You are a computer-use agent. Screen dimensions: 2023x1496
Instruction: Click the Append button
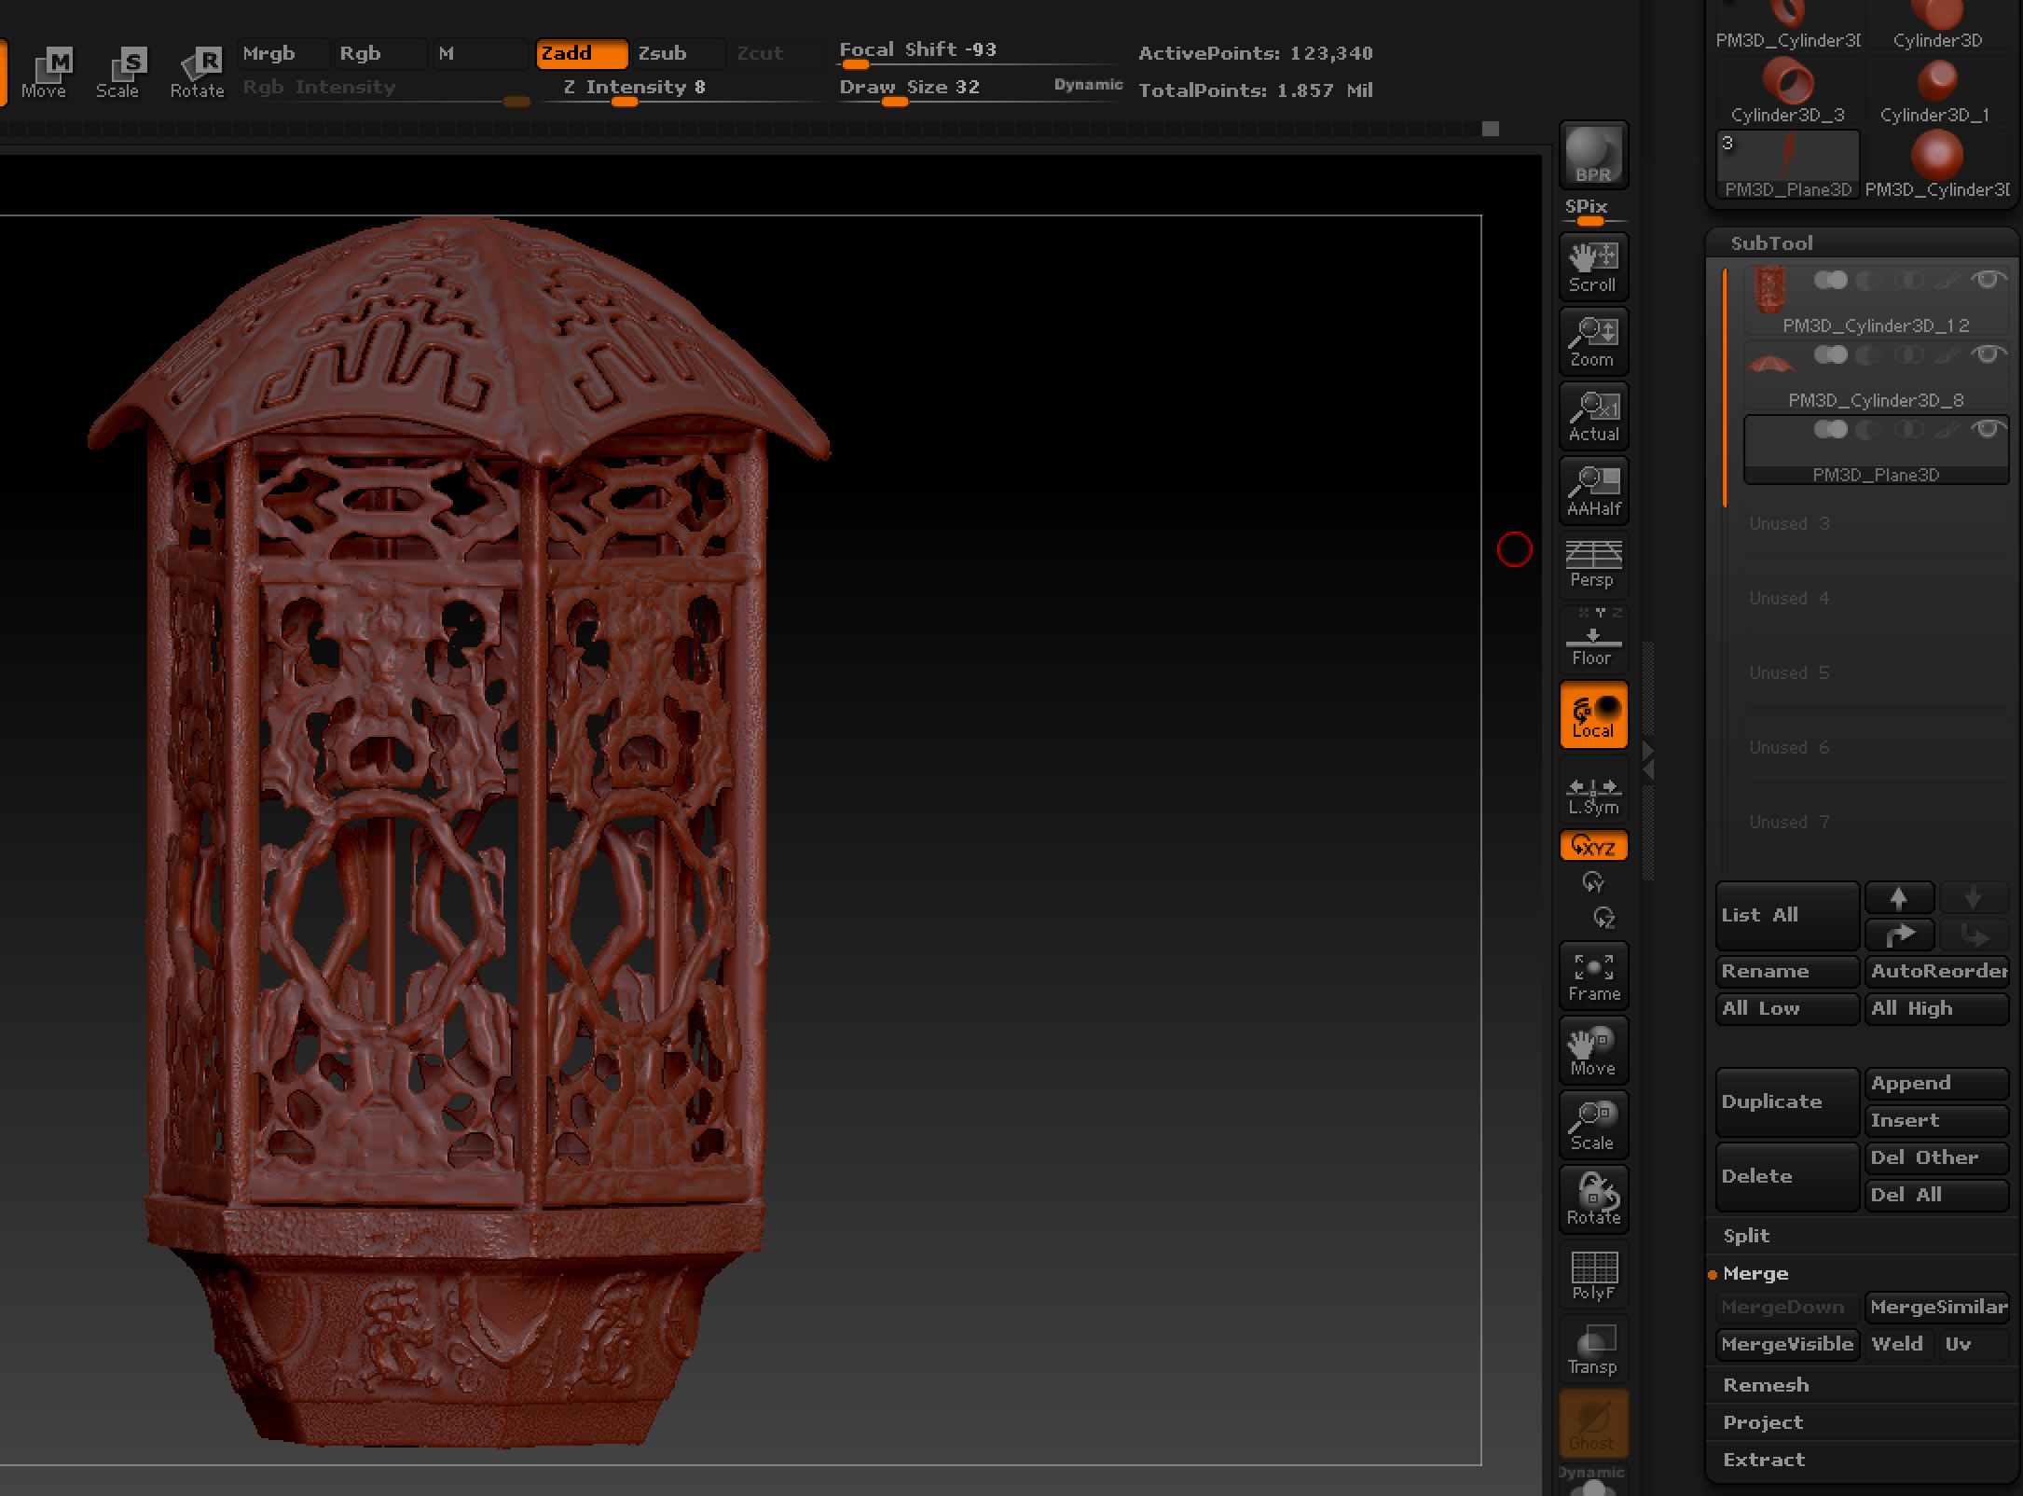click(x=1936, y=1083)
